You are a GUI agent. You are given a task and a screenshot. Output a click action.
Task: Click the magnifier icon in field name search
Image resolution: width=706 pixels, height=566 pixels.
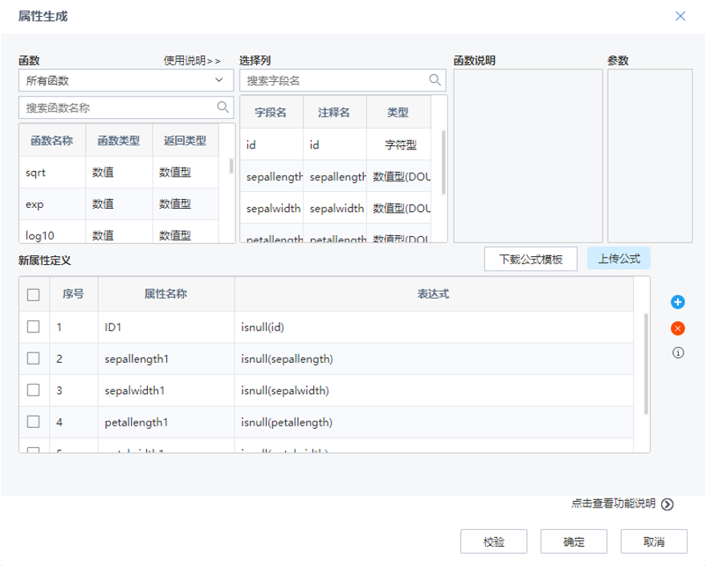[435, 80]
